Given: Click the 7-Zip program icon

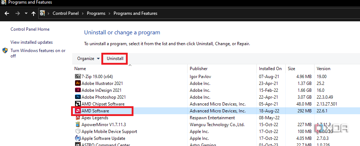Looking at the screenshot, I should [x=78, y=77].
